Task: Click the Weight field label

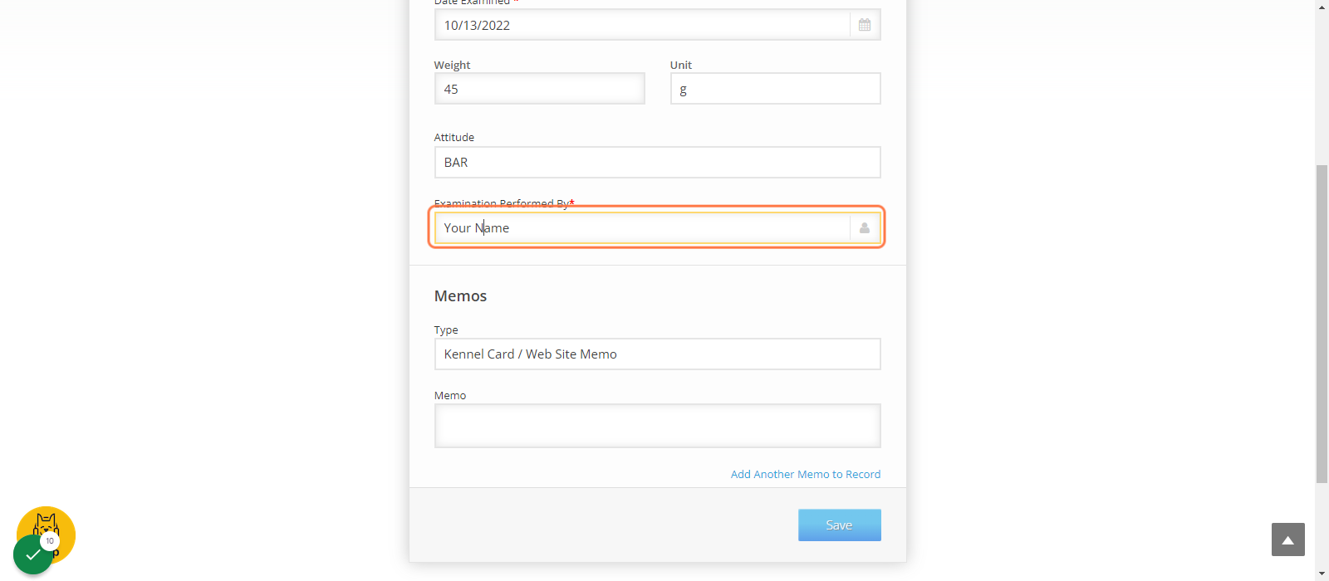Action: tap(452, 65)
